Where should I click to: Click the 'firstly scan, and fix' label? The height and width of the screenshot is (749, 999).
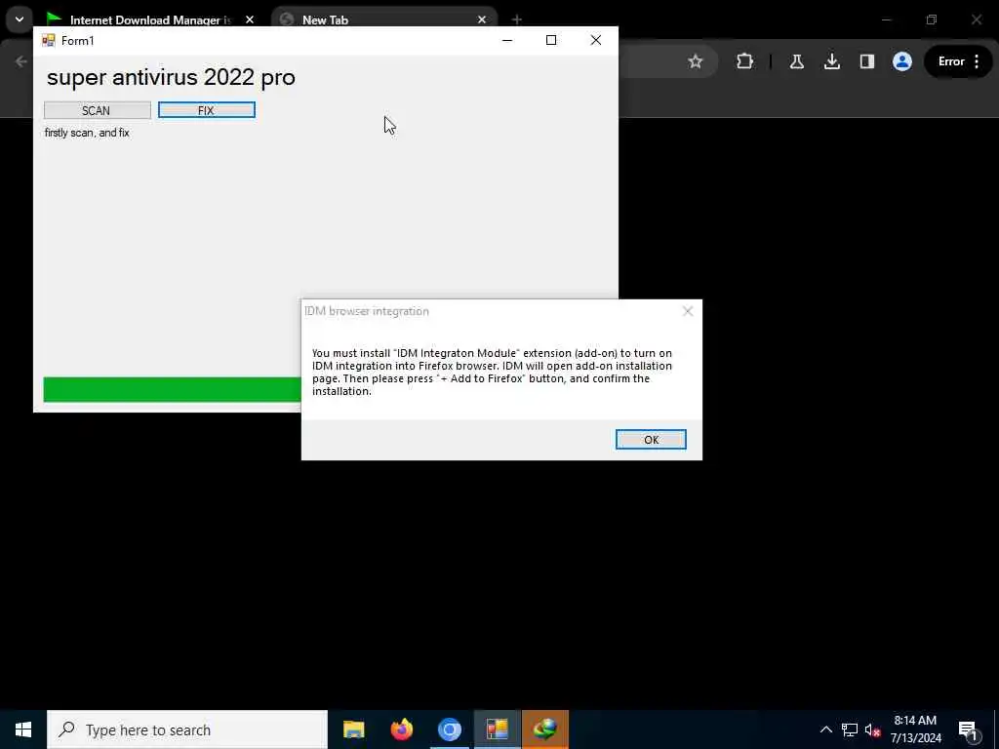tap(87, 133)
